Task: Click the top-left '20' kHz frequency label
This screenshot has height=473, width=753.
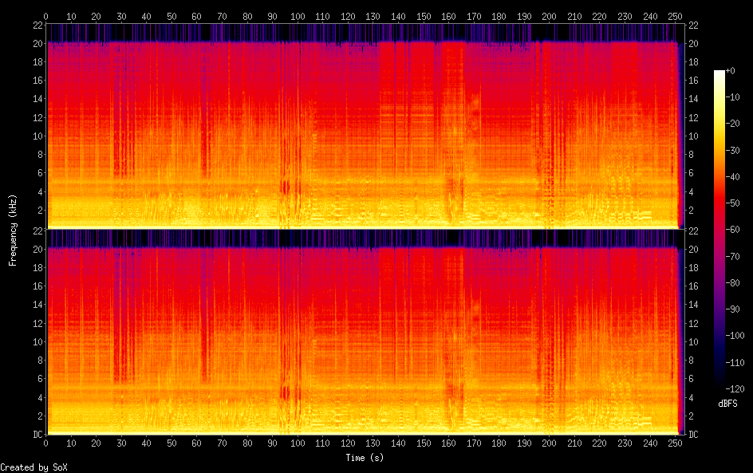Action: (36, 43)
